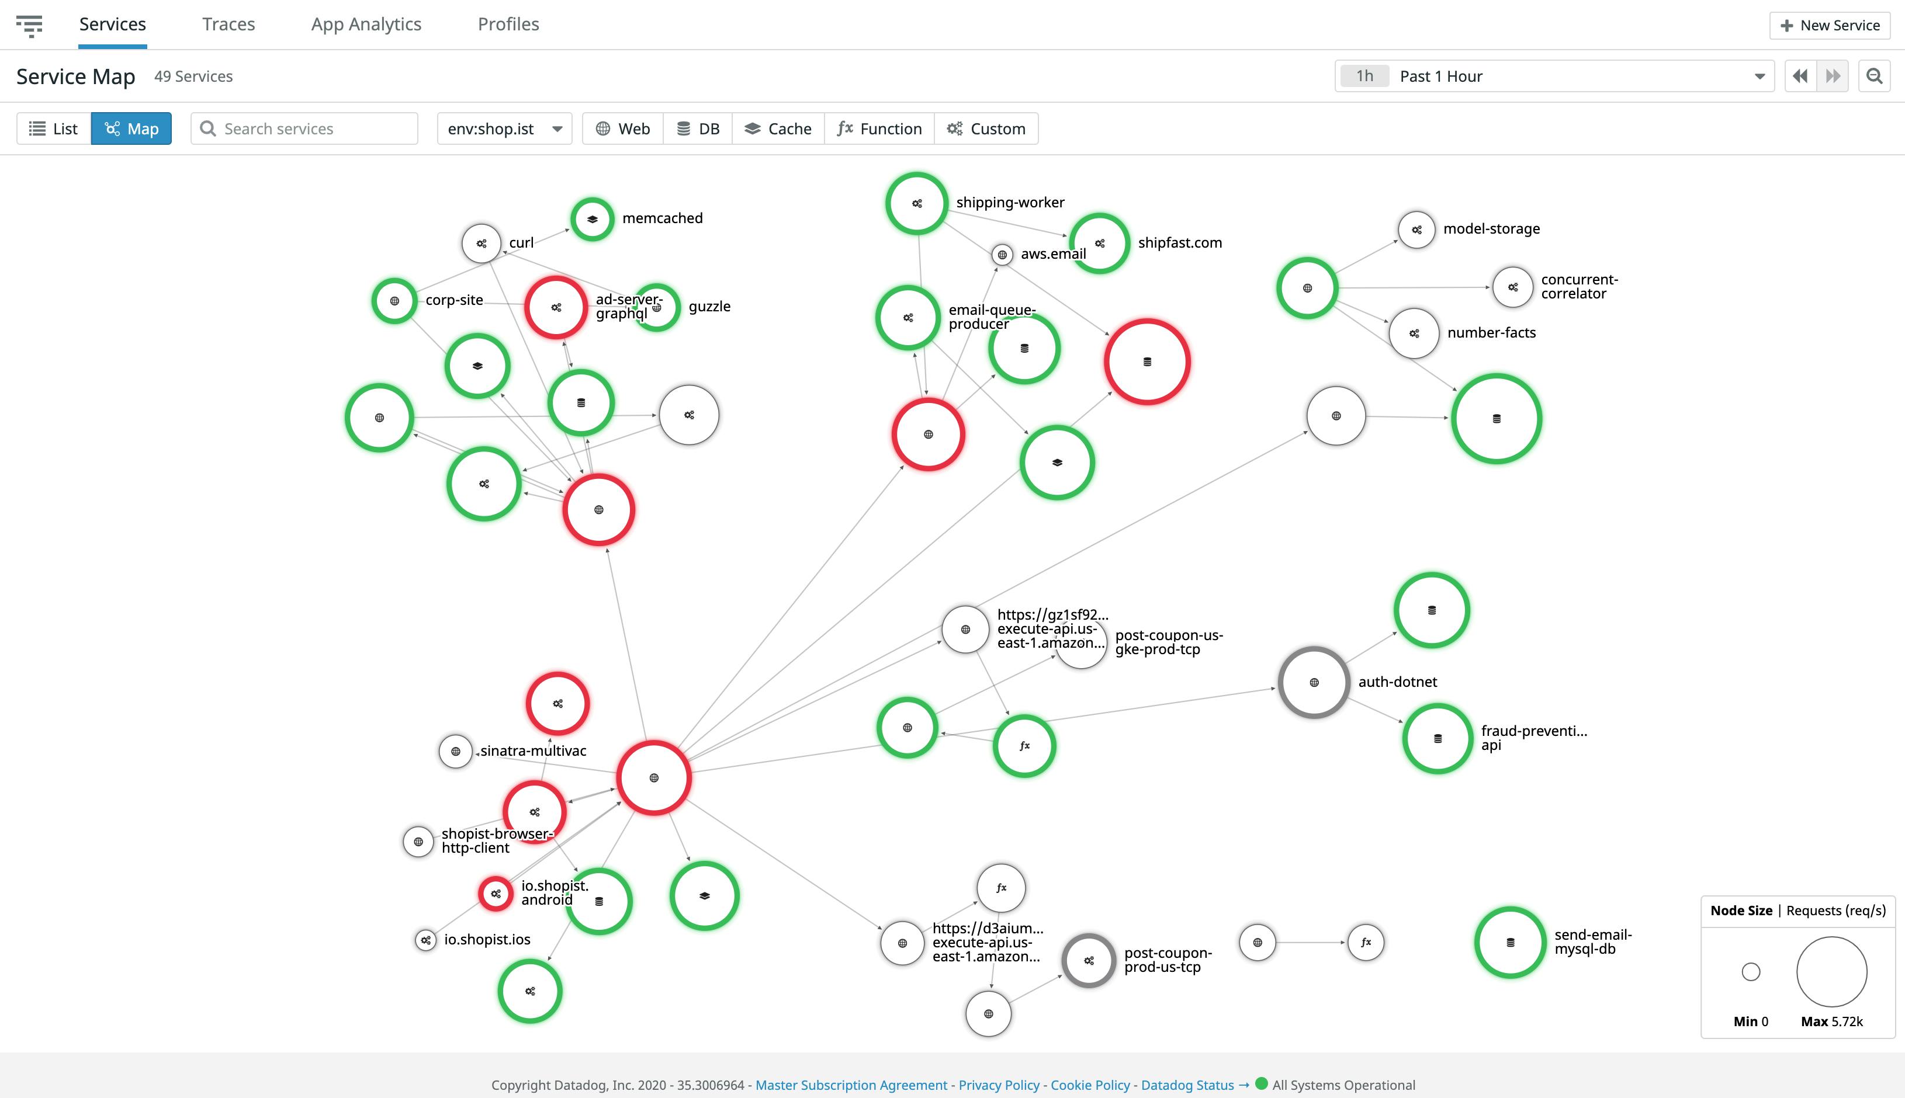The image size is (1905, 1098).
Task: Switch to List view toggle
Action: (53, 127)
